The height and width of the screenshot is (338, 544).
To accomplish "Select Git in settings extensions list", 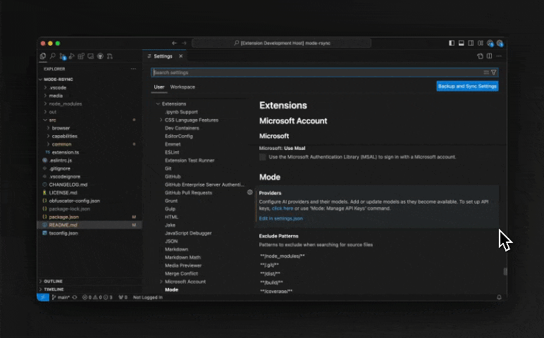I will pos(168,168).
